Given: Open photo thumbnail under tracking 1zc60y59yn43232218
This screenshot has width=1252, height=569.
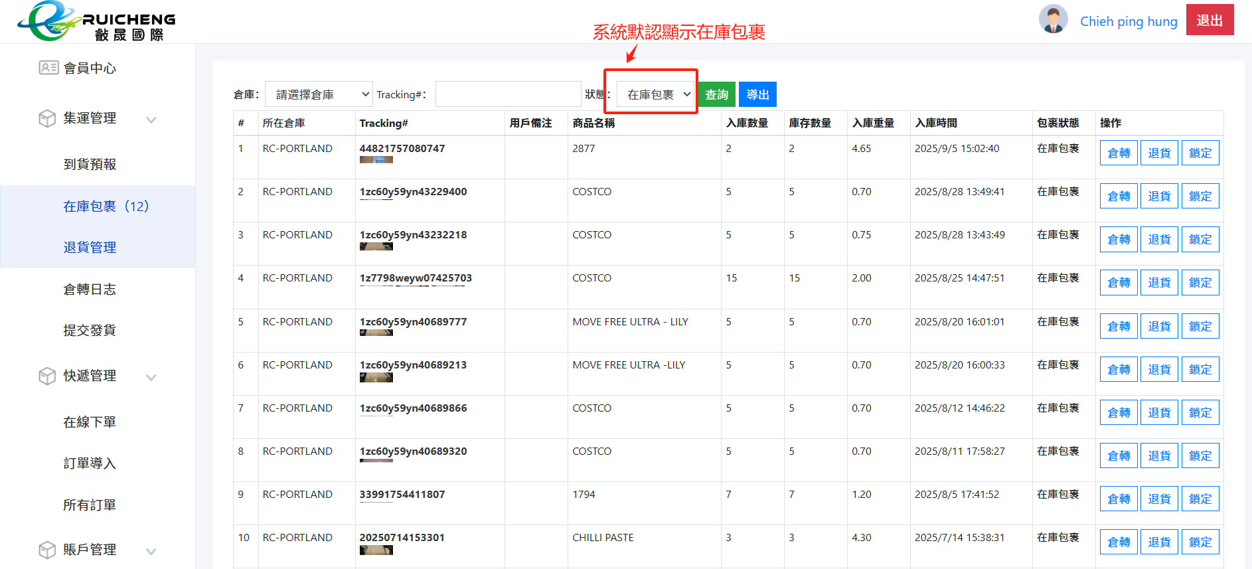Looking at the screenshot, I should pos(376,246).
